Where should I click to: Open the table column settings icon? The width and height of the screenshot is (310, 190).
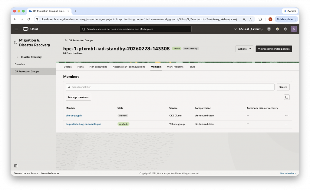click(287, 97)
